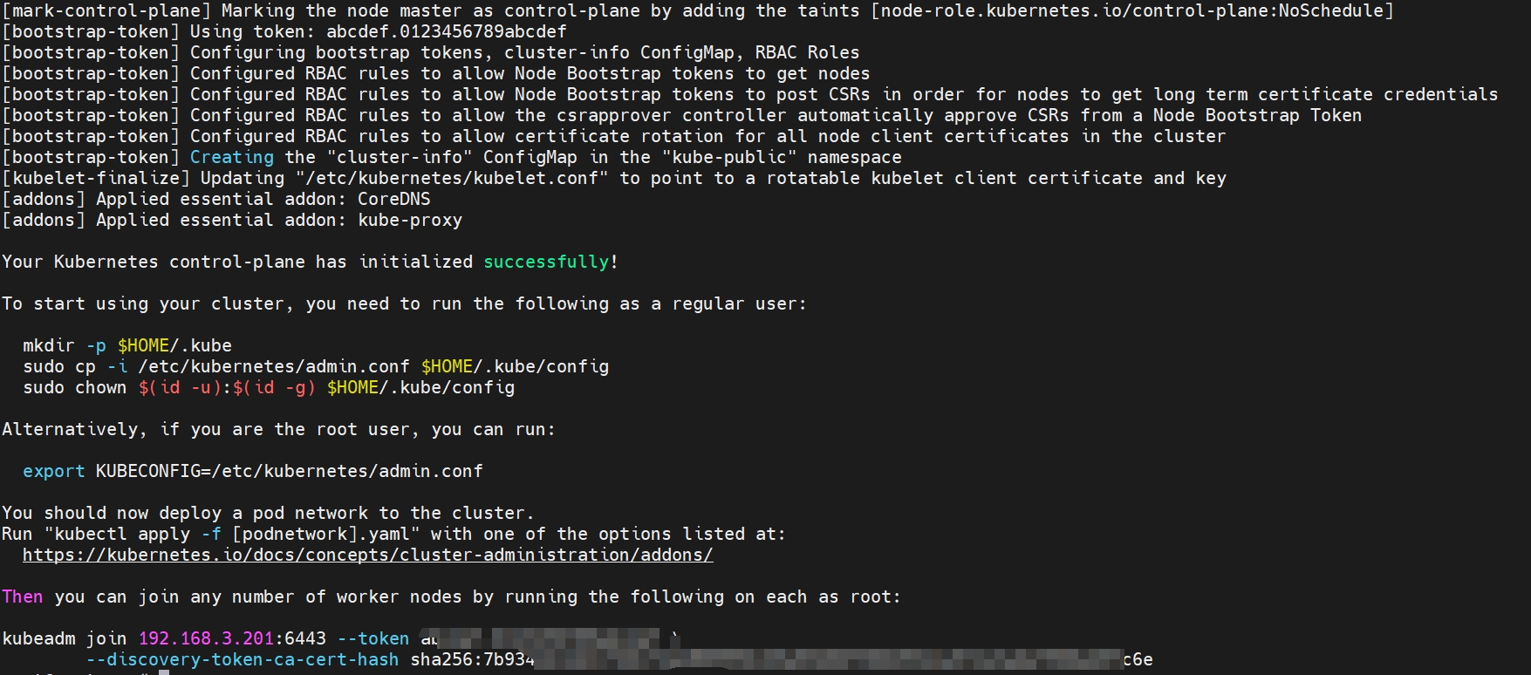Click the bootstrap token abcdef.0123456789abcdef

pos(447,31)
